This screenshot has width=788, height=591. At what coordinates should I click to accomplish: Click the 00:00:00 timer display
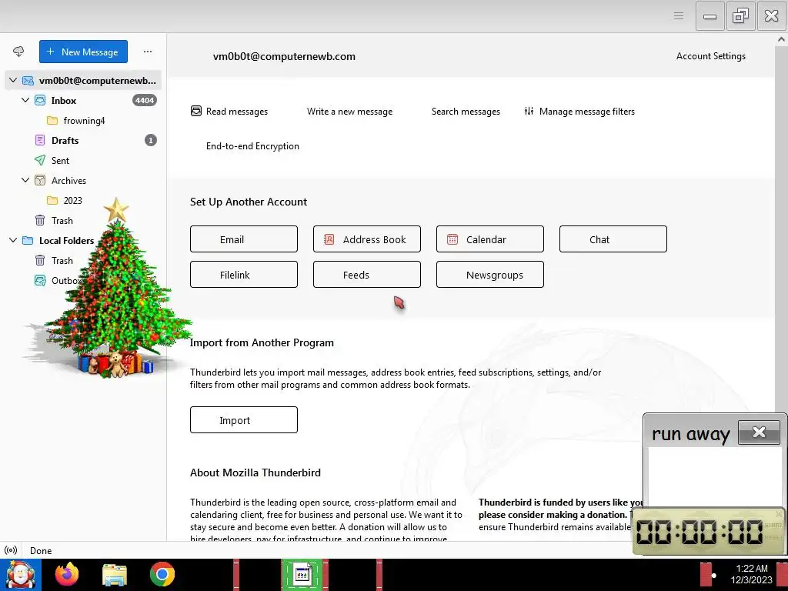(700, 532)
